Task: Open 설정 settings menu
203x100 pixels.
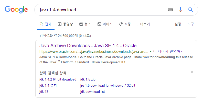Action: (178, 24)
